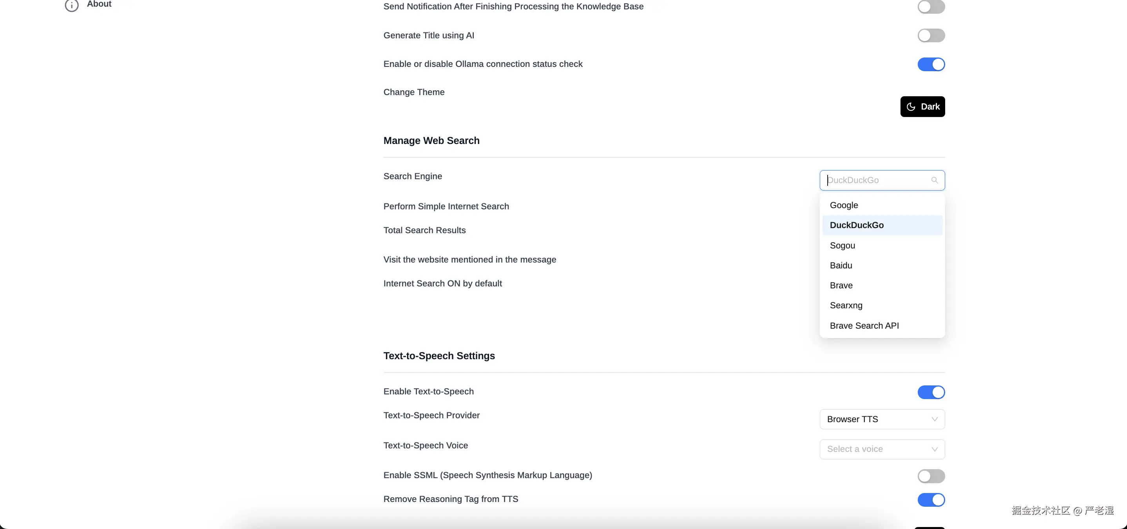Image resolution: width=1127 pixels, height=529 pixels.
Task: Choose DuckDuckGo in the dropdown list
Action: [x=857, y=225]
